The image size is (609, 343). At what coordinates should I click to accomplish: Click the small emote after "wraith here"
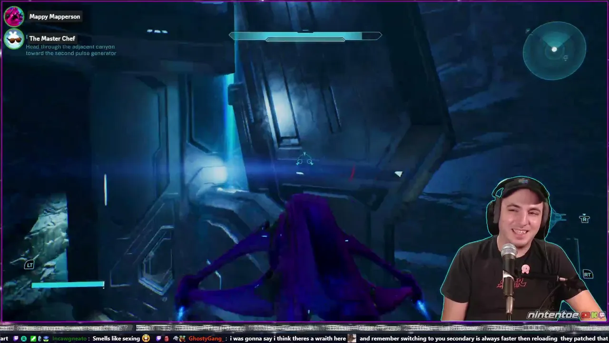[352, 339]
